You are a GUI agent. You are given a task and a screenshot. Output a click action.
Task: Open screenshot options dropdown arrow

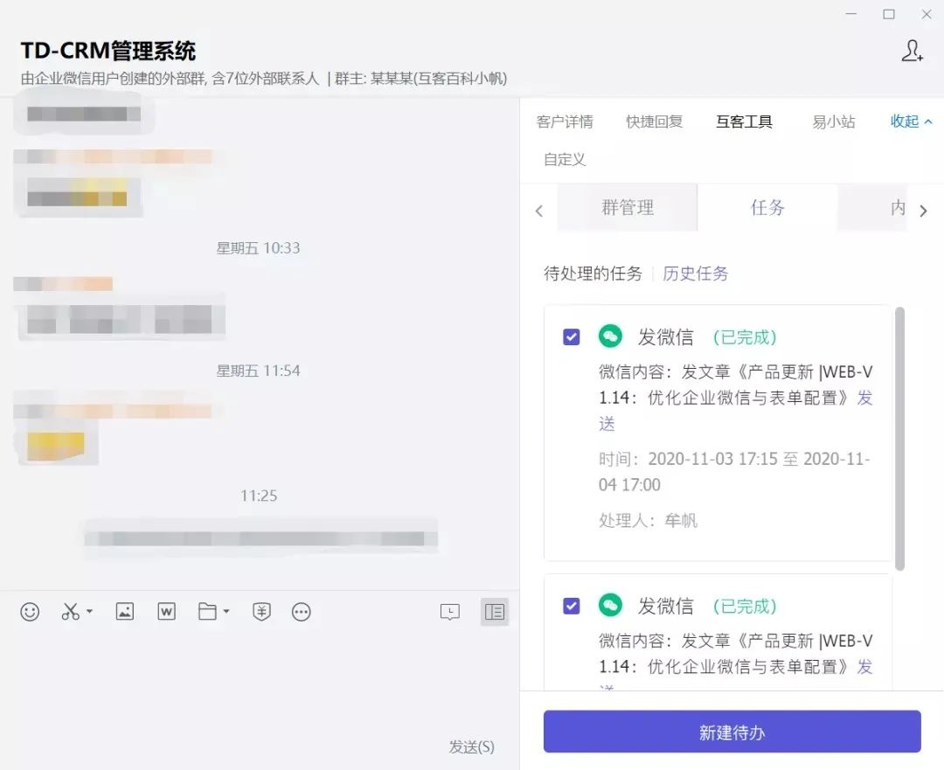[90, 612]
